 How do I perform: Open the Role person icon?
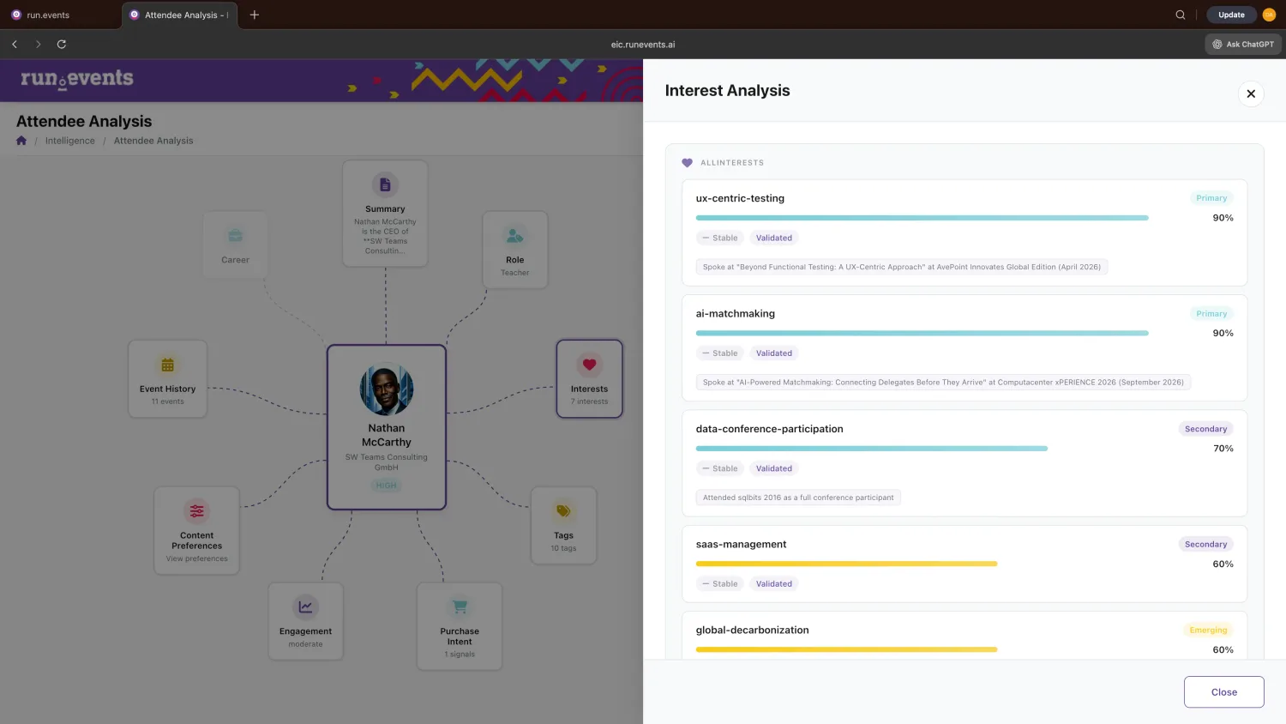[x=514, y=236]
